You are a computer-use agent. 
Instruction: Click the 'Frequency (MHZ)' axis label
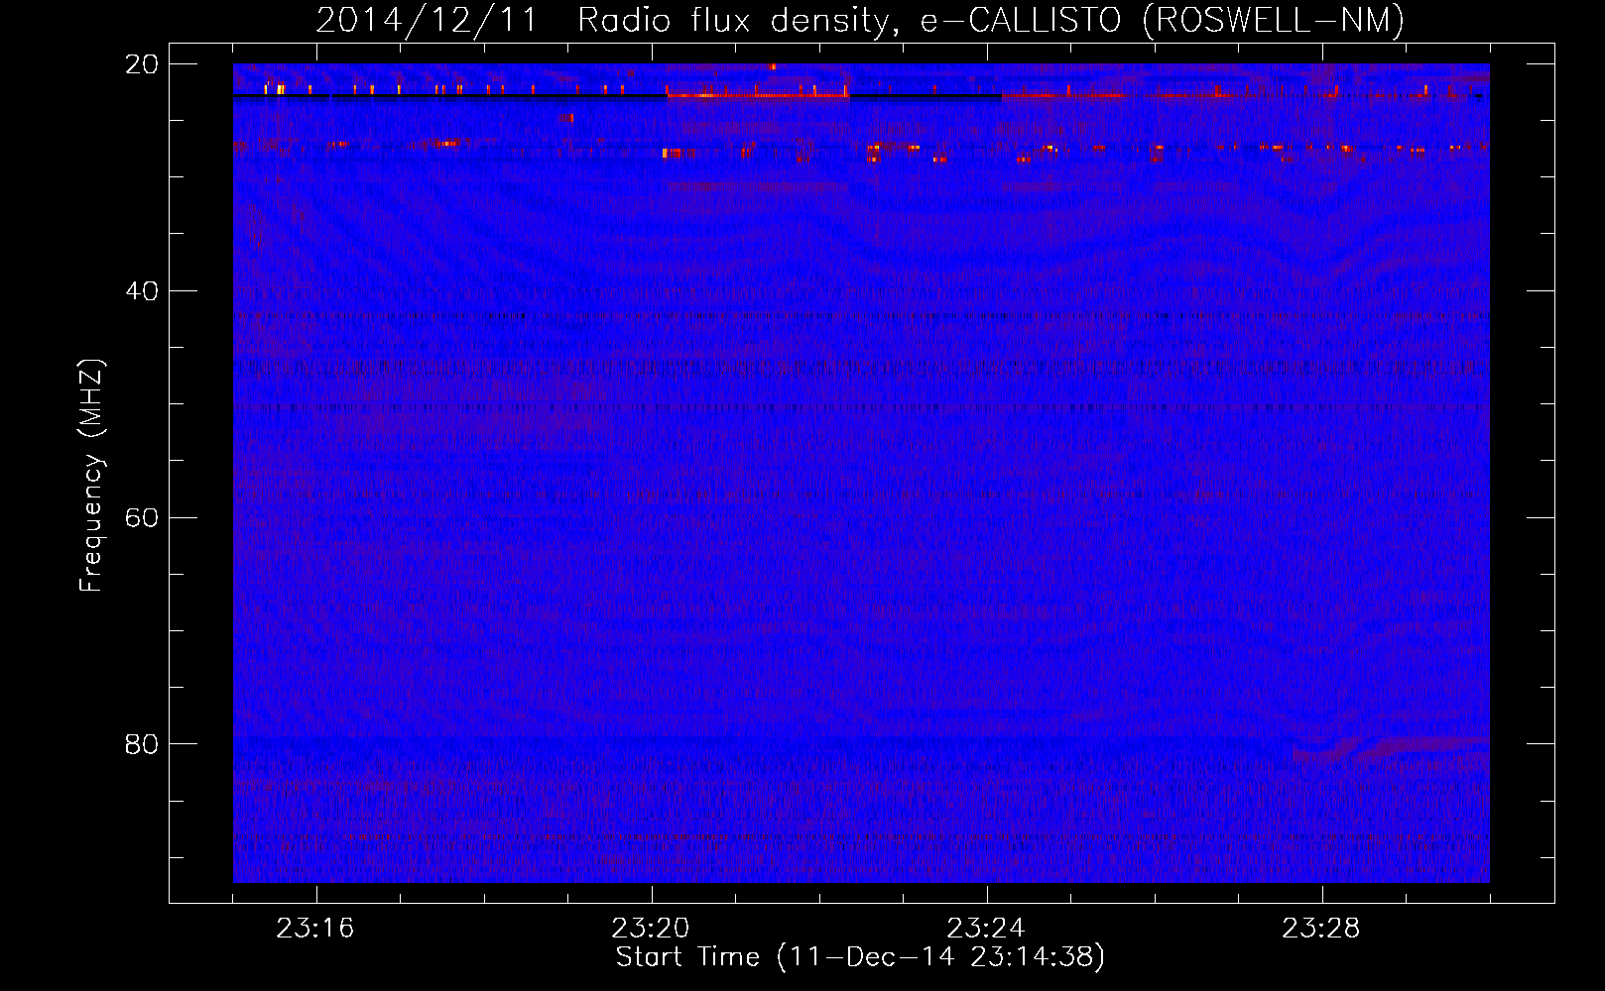tap(91, 476)
